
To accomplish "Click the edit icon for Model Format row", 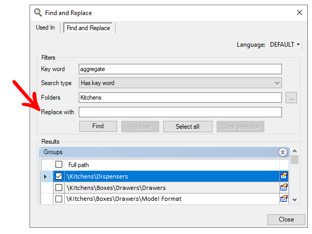I will (283, 199).
